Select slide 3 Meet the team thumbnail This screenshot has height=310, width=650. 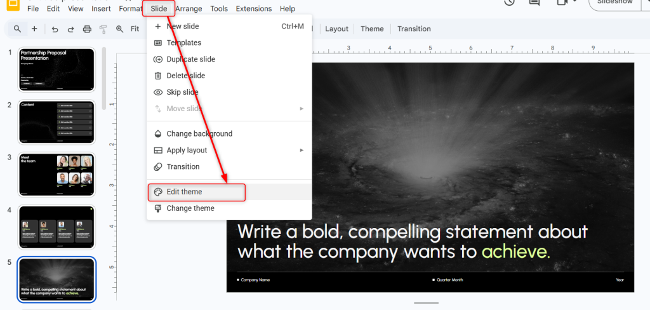[56, 174]
